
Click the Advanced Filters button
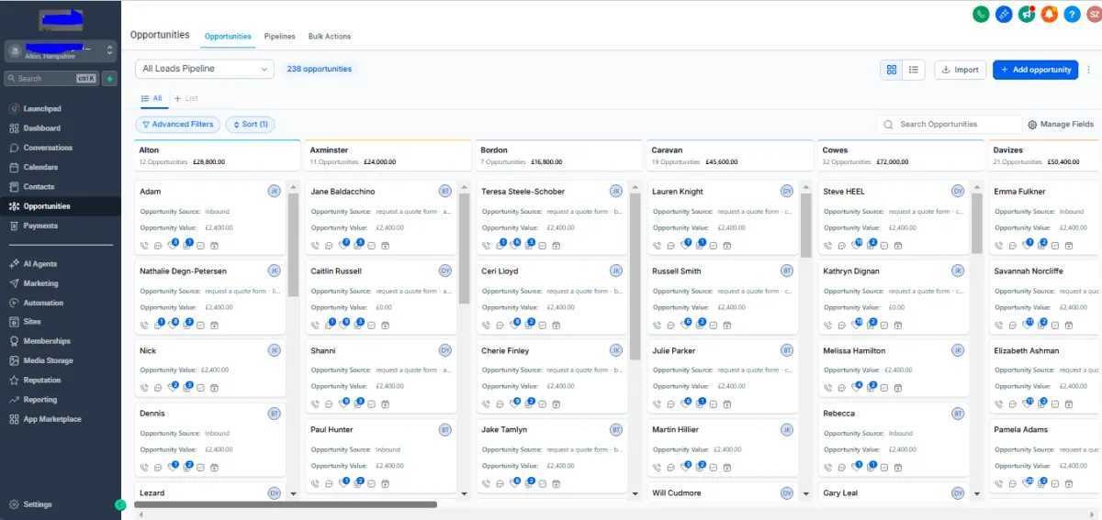click(x=178, y=125)
